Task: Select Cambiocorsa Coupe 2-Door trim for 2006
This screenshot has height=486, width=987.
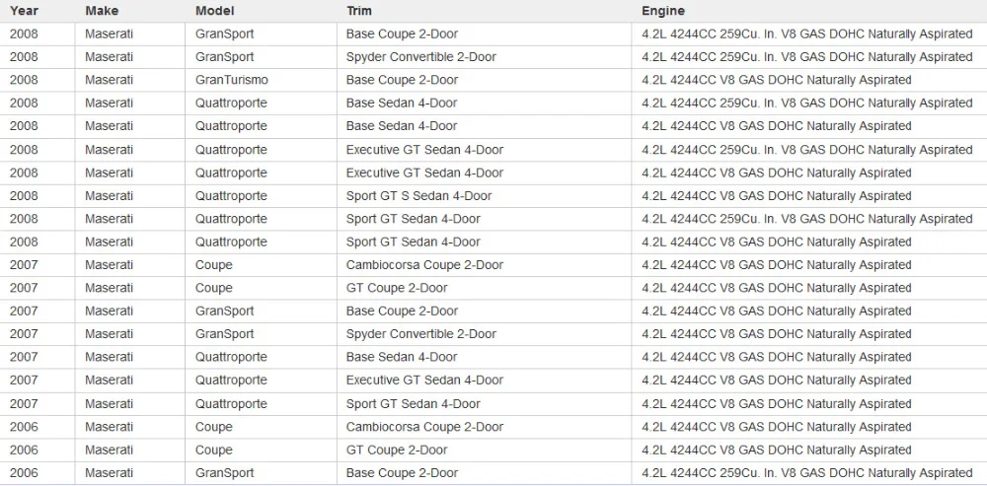Action: click(424, 426)
